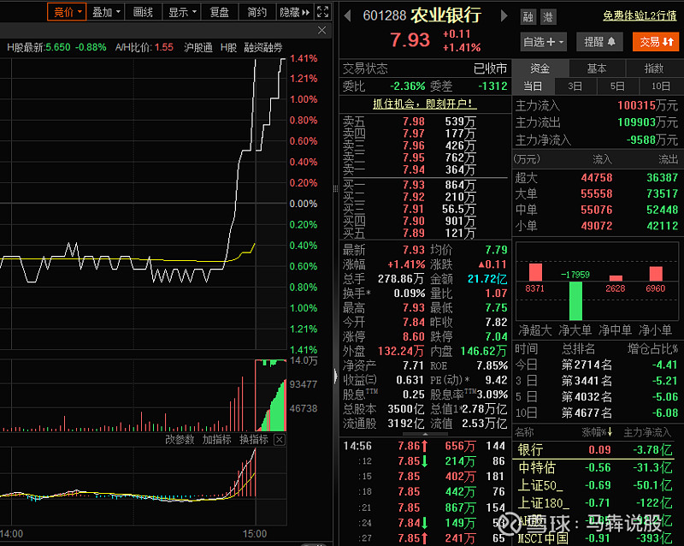
Task: Switch to the 基本 tab
Action: [x=597, y=68]
